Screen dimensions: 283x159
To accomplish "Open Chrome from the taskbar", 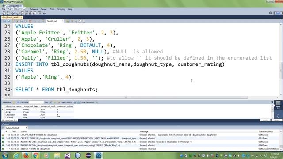I will 36,155.
